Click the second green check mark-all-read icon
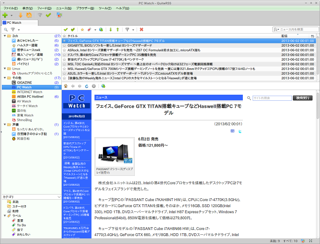 (x=73, y=30)
